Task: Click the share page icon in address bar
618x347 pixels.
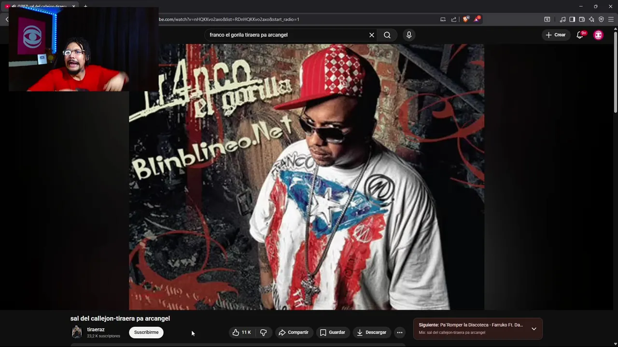Action: pyautogui.click(x=454, y=19)
